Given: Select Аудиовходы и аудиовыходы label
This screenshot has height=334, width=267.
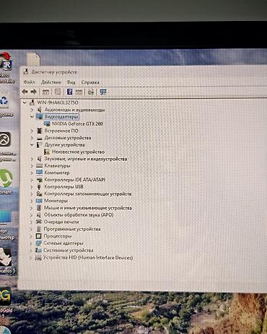Looking at the screenshot, I should 74,110.
